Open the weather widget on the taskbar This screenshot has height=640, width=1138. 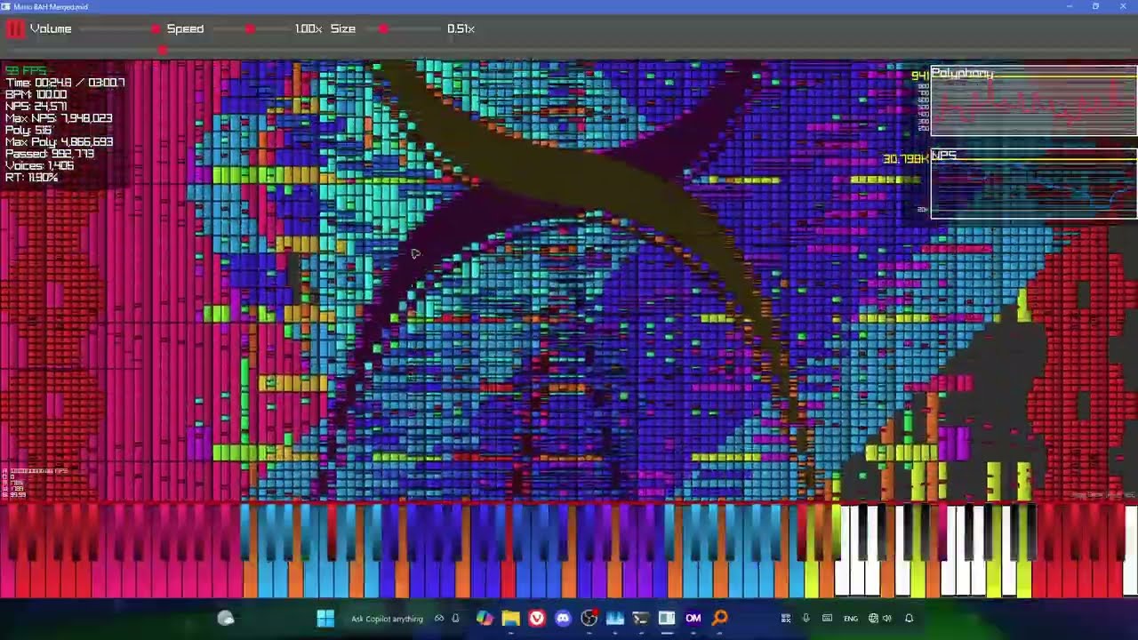[x=226, y=619]
